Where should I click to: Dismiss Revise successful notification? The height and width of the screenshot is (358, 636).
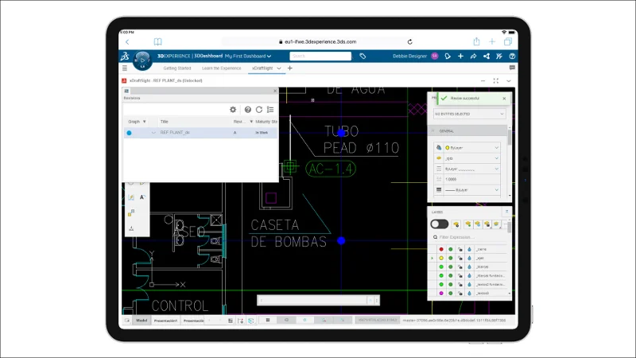(x=504, y=99)
